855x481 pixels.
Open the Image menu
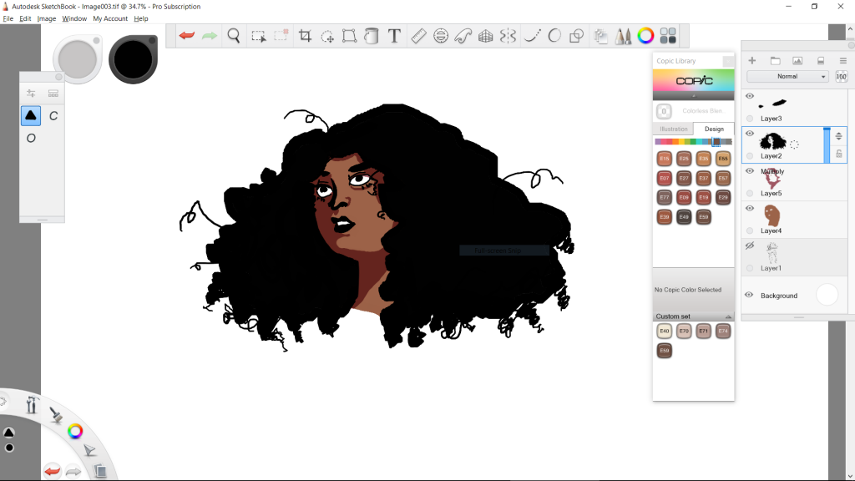tap(47, 18)
